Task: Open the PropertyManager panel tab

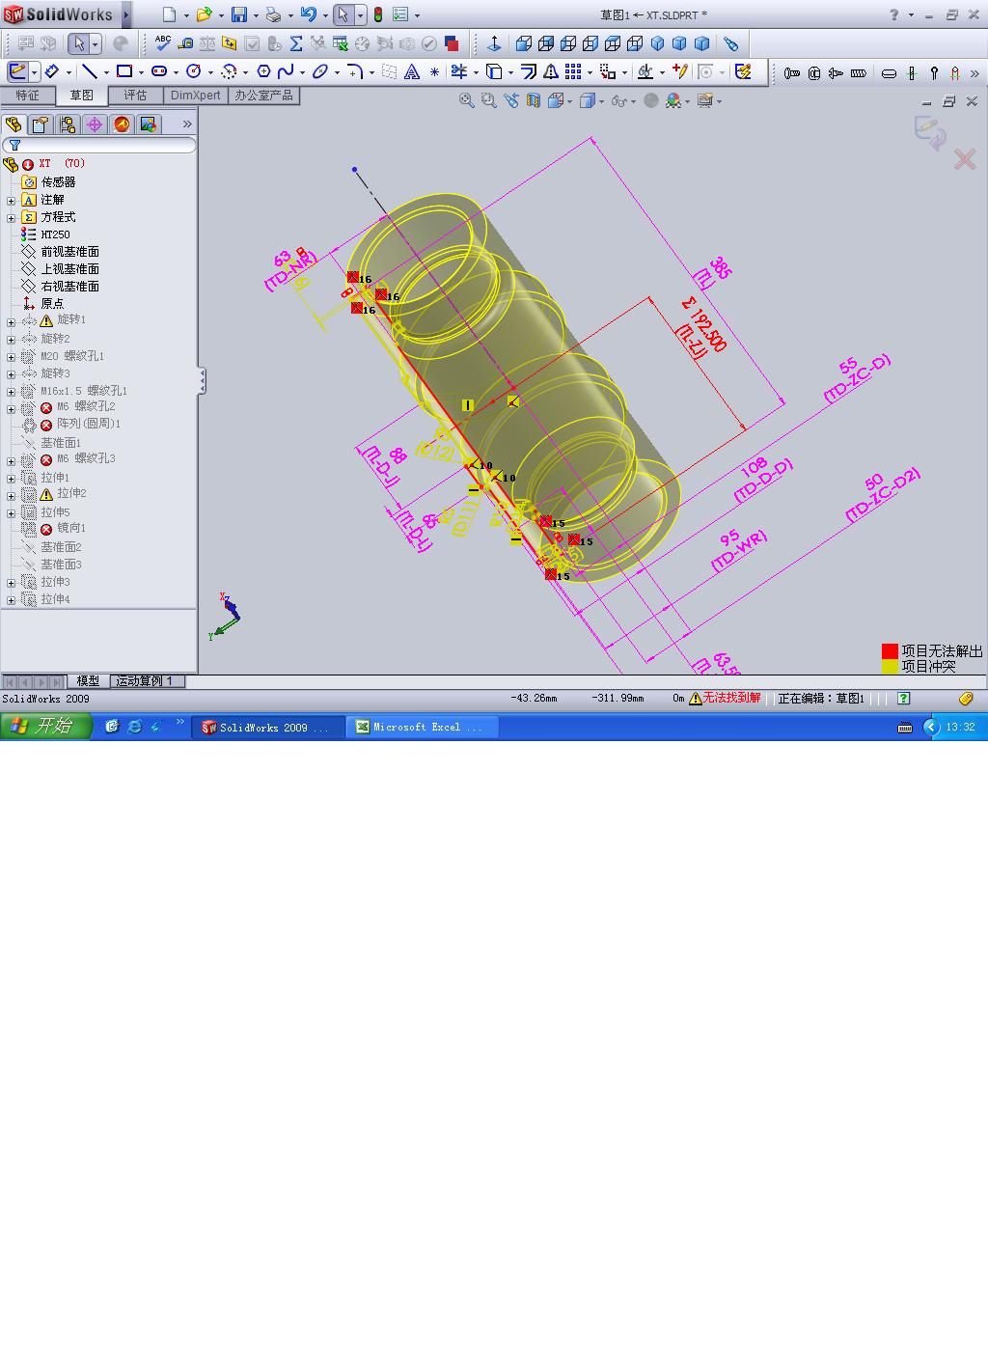Action: coord(40,124)
